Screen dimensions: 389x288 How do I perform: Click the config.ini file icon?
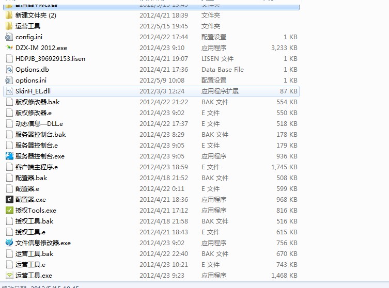coord(9,37)
